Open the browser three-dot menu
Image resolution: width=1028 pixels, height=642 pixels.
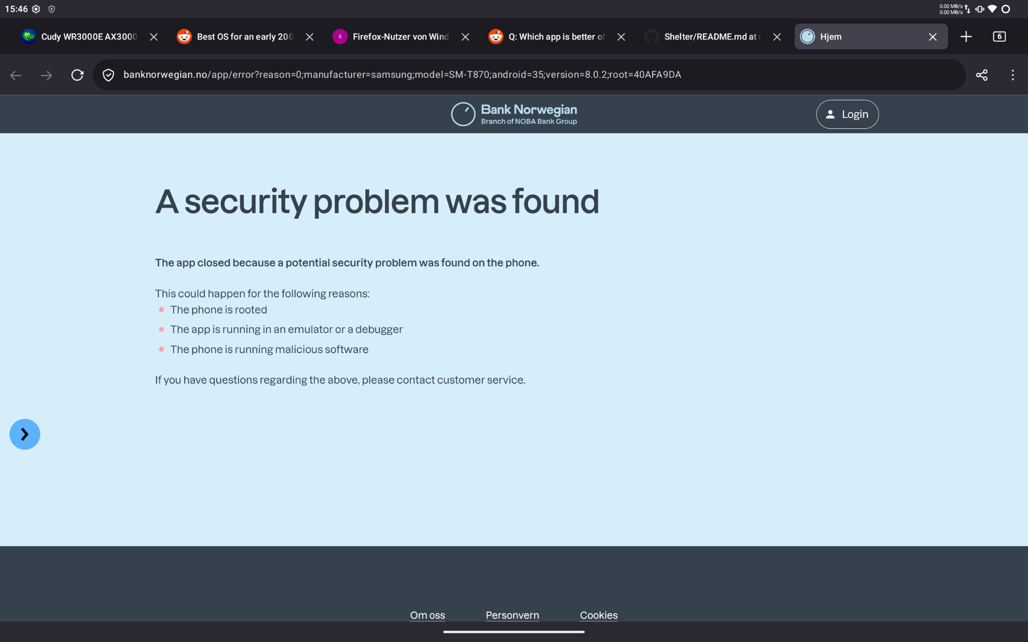[x=1012, y=75]
